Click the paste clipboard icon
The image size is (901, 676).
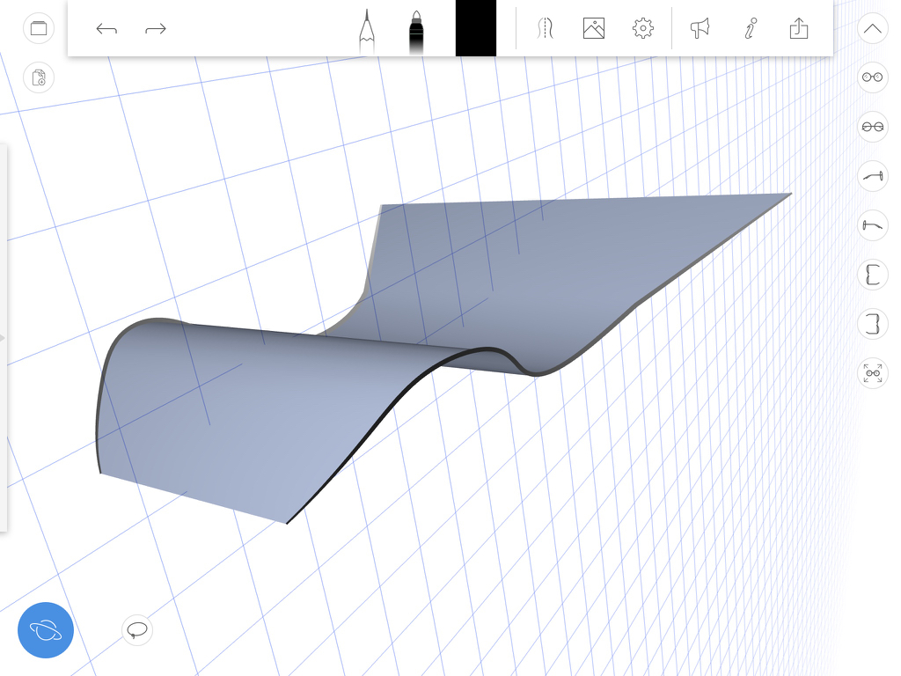[38, 77]
